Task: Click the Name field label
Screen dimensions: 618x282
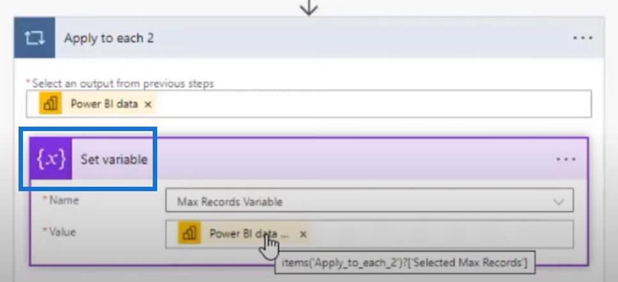Action: 64,200
